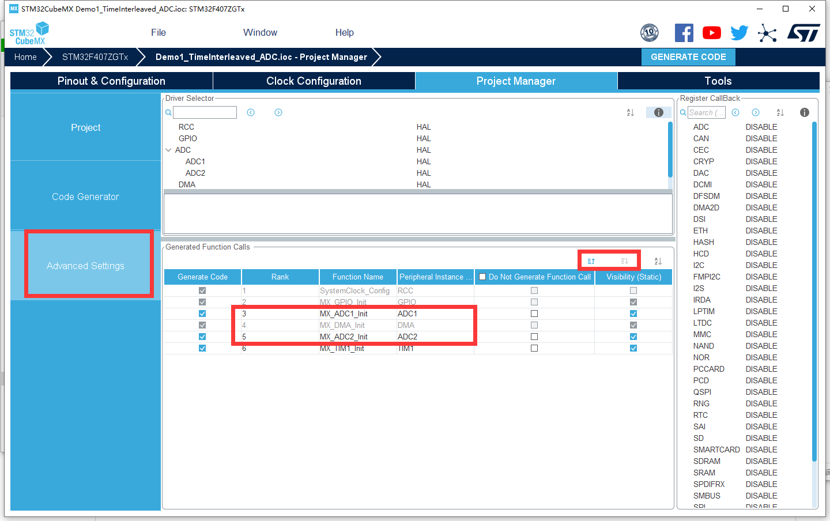Screen dimensions: 830x521
Task: Go to previous Register CallBack search result
Action: [735, 112]
